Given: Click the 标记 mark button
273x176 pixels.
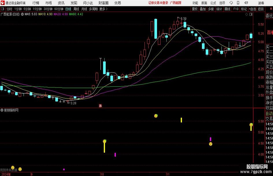Looking at the screenshot, I should pos(244,9).
